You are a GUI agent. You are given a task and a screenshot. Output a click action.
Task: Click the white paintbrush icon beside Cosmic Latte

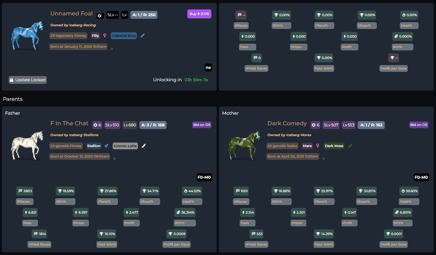(144, 146)
